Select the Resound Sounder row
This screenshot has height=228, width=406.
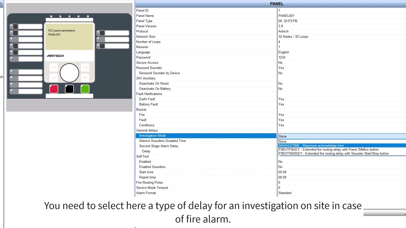[x=206, y=68]
